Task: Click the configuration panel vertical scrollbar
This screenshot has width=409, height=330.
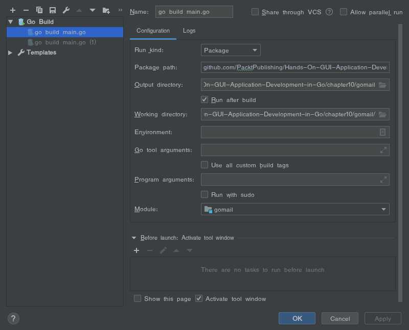Action: coord(400,163)
